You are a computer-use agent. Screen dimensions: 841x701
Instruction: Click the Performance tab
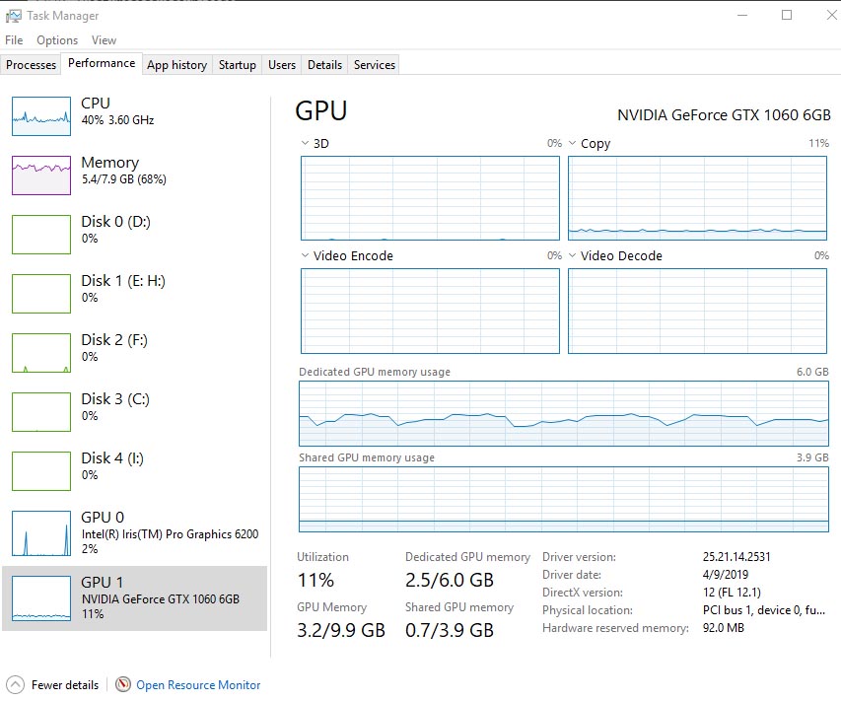point(102,63)
